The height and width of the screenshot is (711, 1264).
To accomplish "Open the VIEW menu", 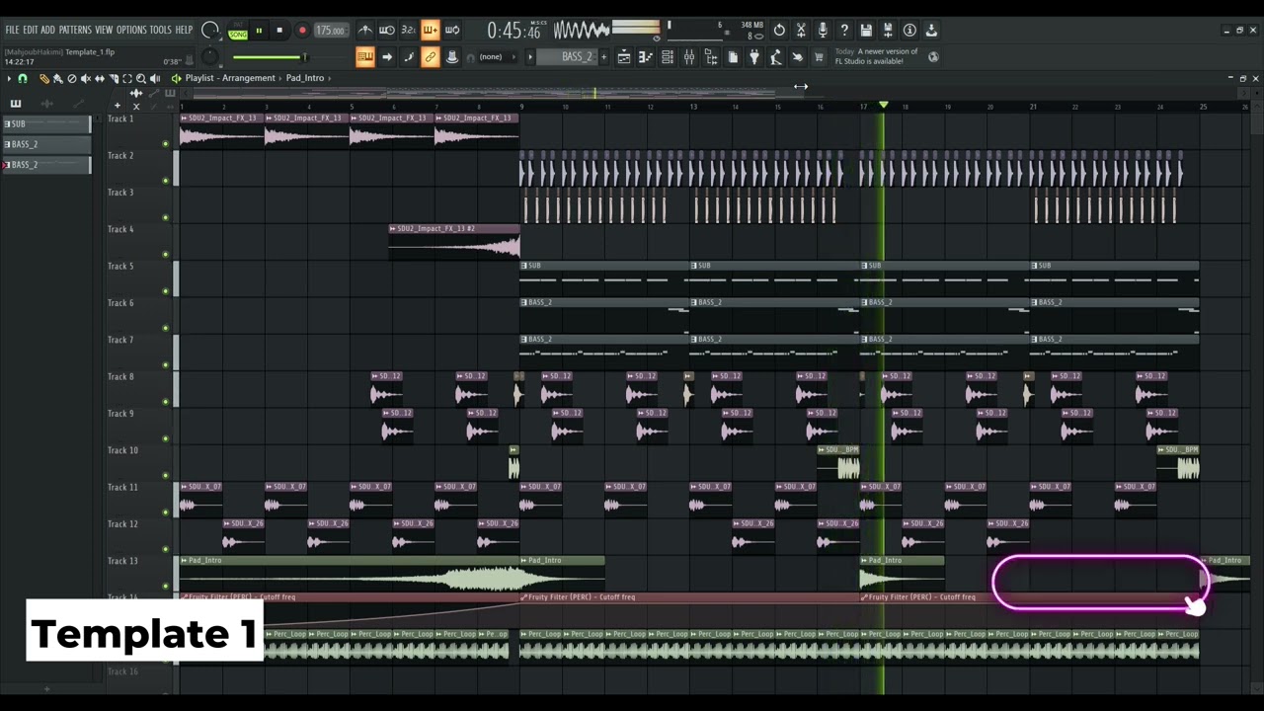I will point(104,30).
